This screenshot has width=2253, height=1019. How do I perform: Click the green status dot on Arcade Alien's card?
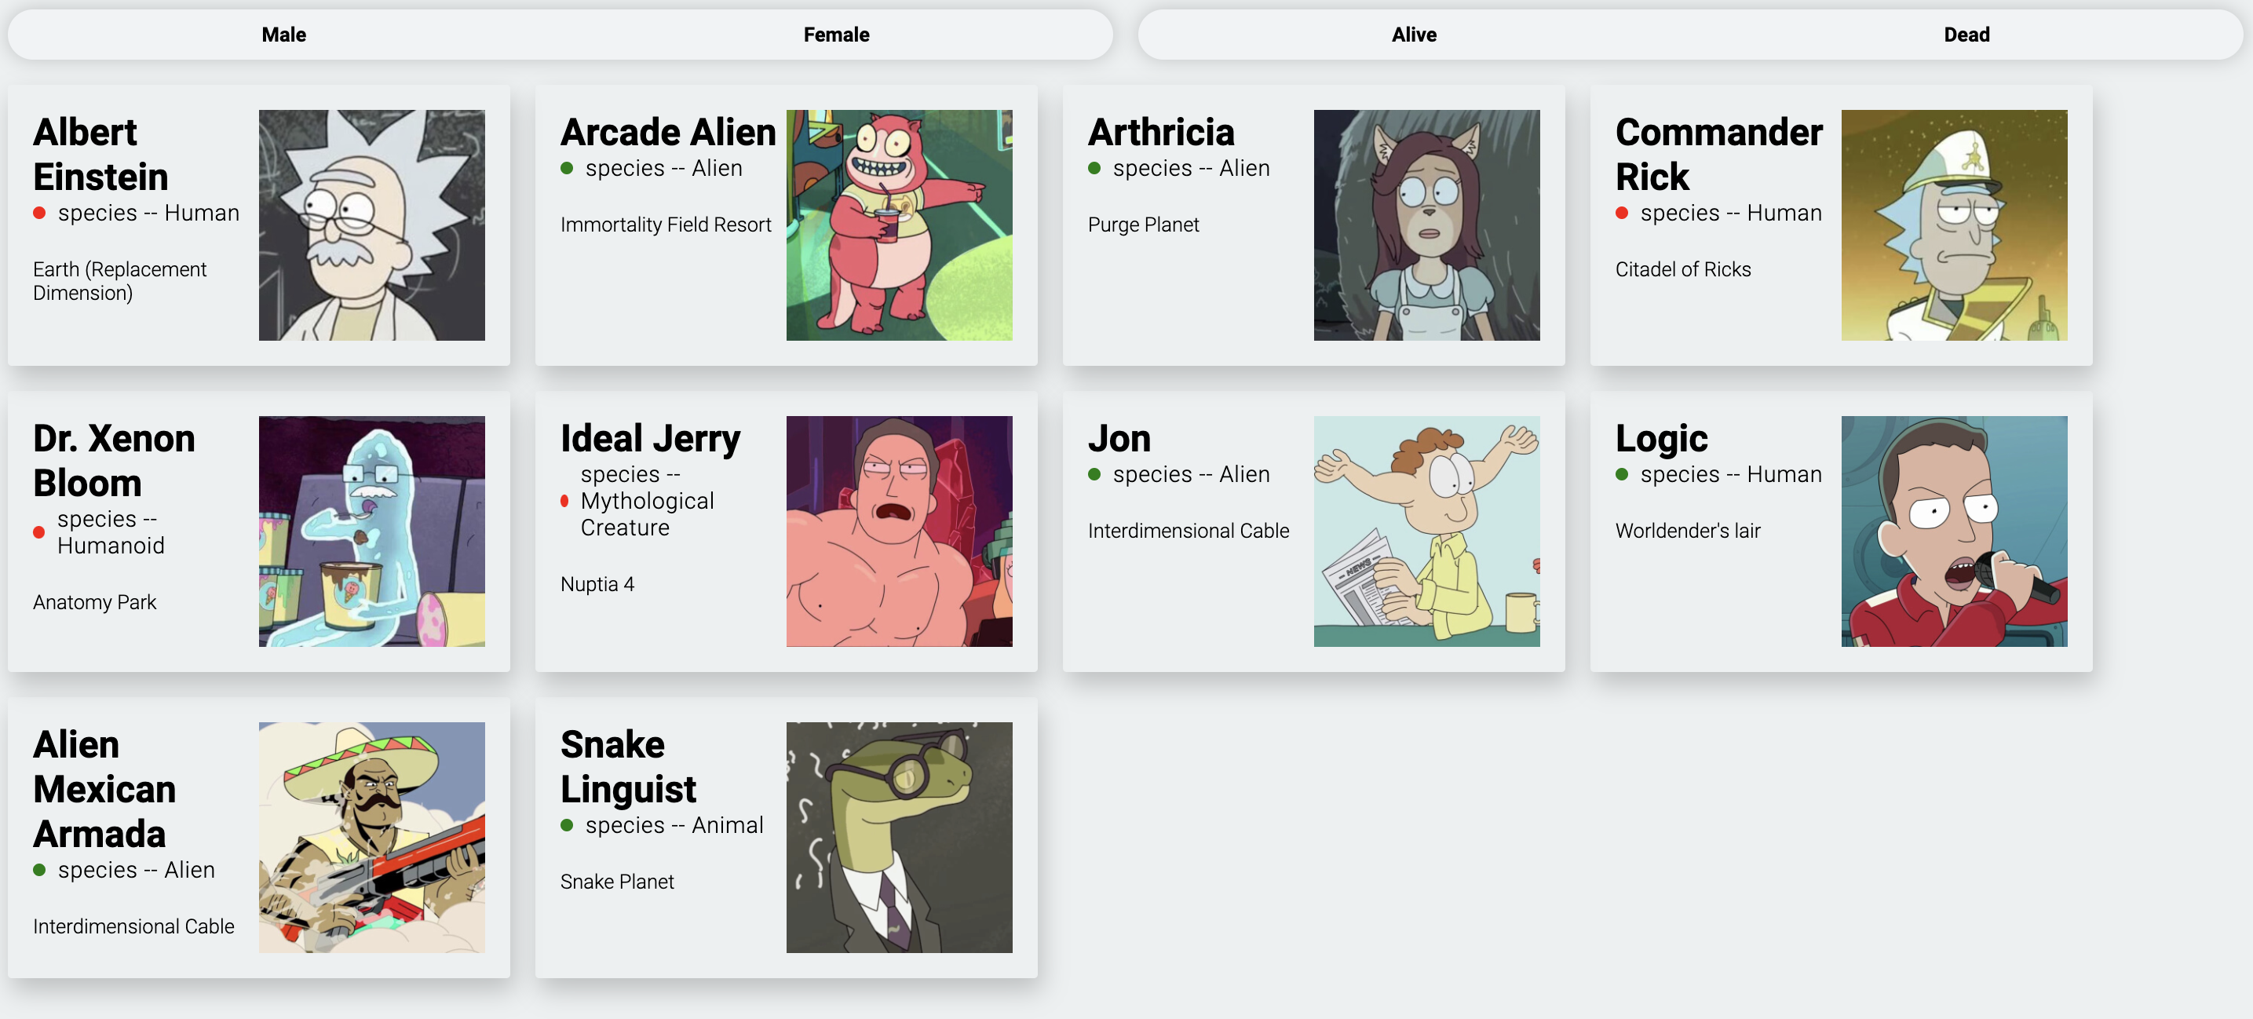568,168
